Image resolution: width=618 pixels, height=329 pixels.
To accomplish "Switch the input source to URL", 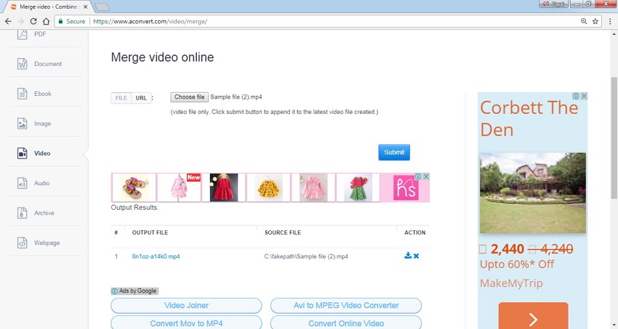I will coord(141,98).
